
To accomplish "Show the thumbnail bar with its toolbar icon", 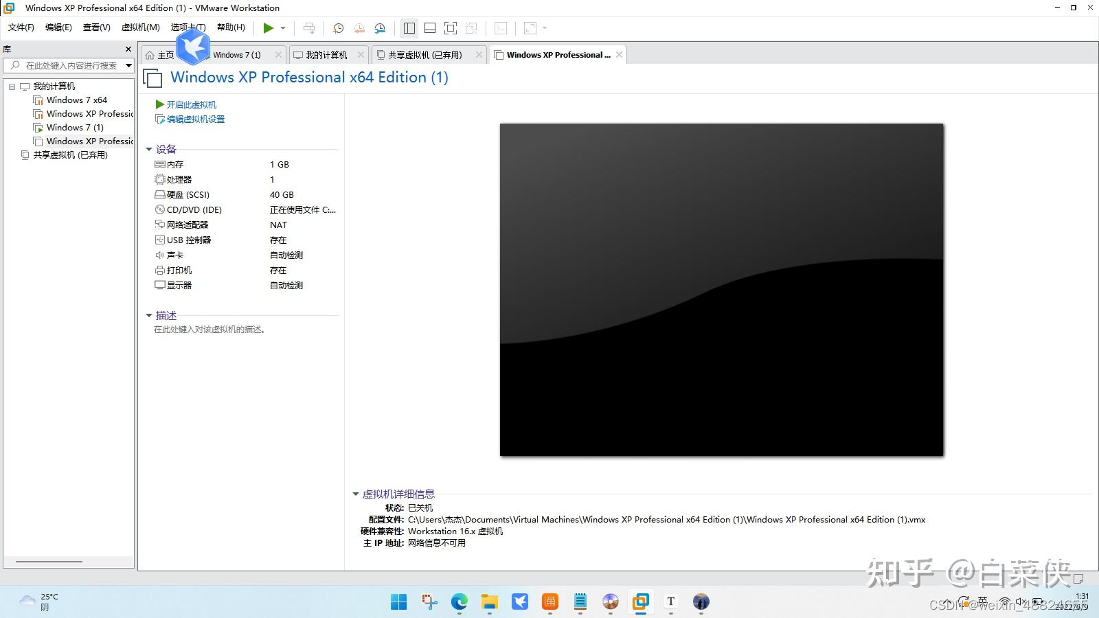I will [429, 28].
